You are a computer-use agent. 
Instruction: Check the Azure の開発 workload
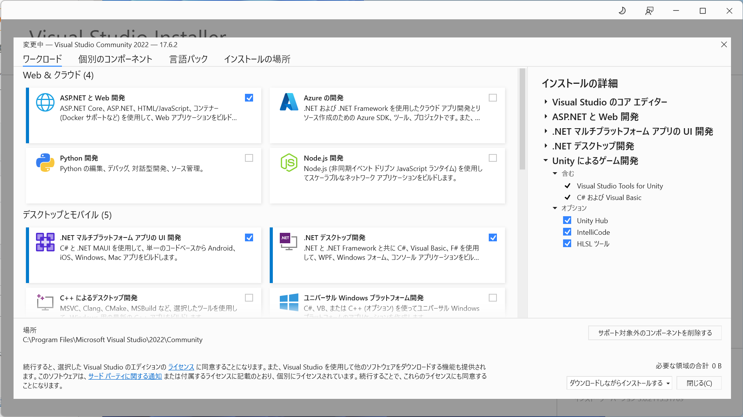point(493,98)
